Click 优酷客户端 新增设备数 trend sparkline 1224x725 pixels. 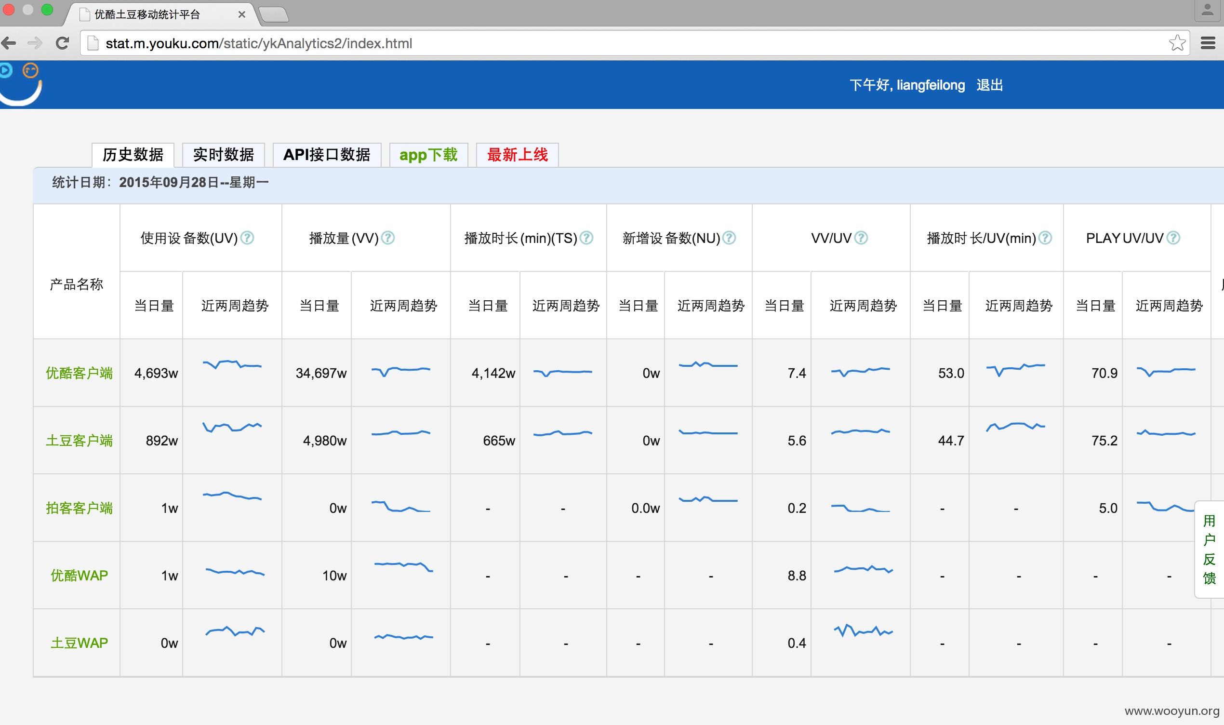(x=708, y=364)
